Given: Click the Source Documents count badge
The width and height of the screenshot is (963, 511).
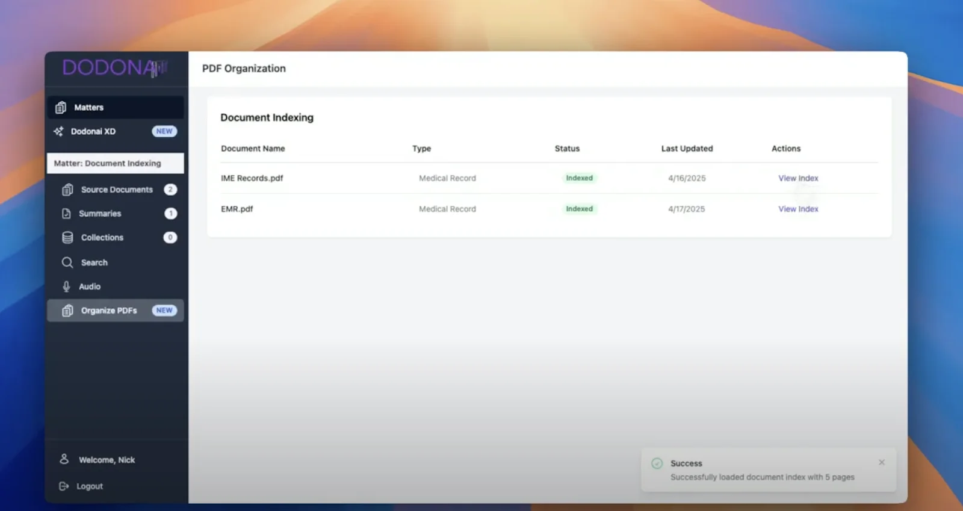Looking at the screenshot, I should point(170,190).
